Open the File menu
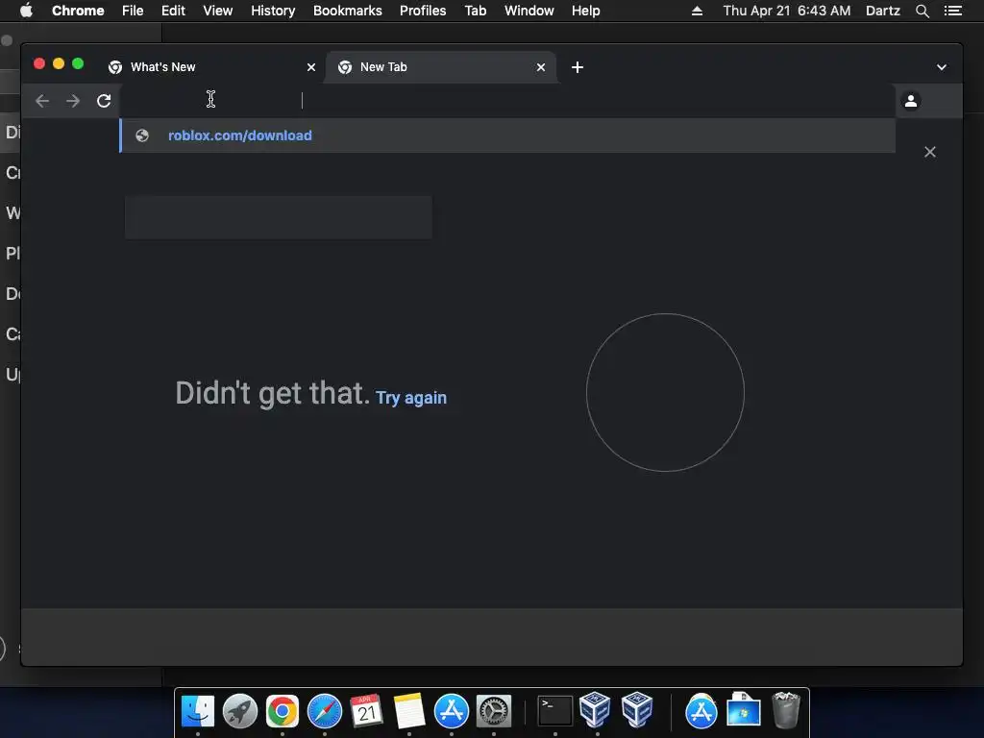This screenshot has width=984, height=738. pyautogui.click(x=133, y=11)
